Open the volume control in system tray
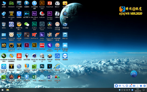Screen dimensions: 147x92 [x=127, y=90]
